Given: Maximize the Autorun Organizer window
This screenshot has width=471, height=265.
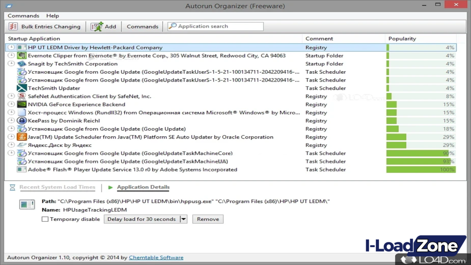Looking at the screenshot, I should (x=438, y=5).
